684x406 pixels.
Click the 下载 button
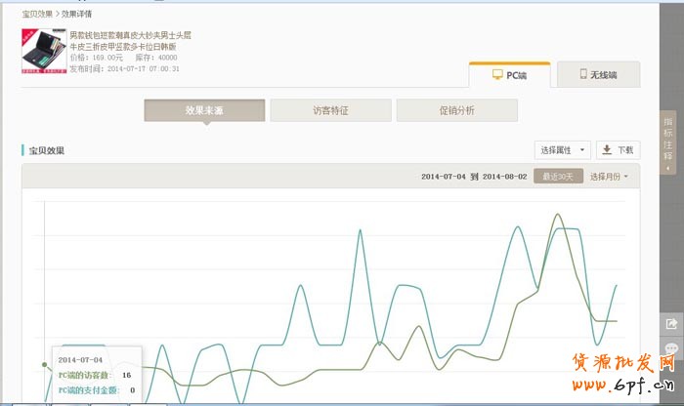coord(618,150)
